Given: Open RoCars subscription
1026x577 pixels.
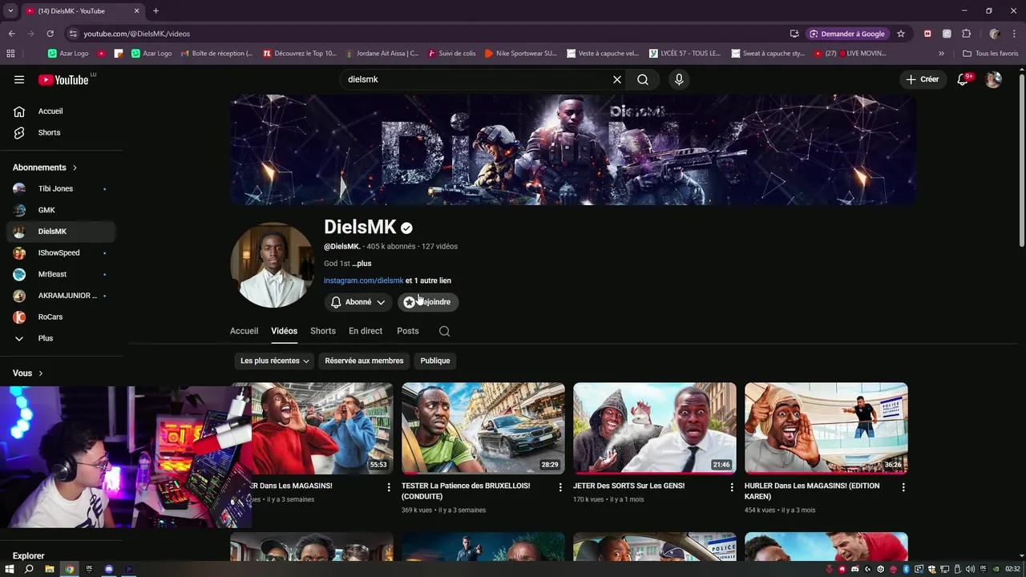Looking at the screenshot, I should [x=61, y=317].
